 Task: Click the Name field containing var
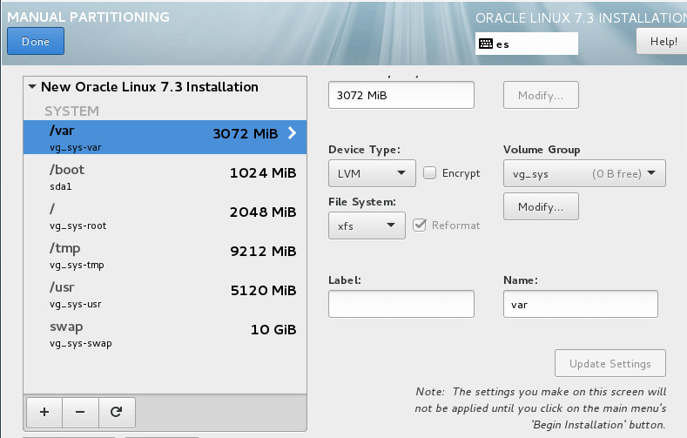(x=580, y=304)
